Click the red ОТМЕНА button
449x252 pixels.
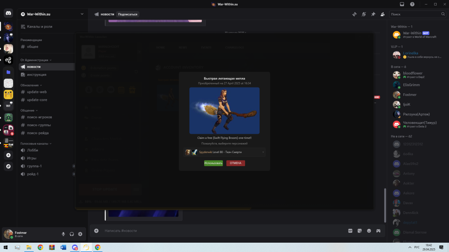(x=236, y=163)
